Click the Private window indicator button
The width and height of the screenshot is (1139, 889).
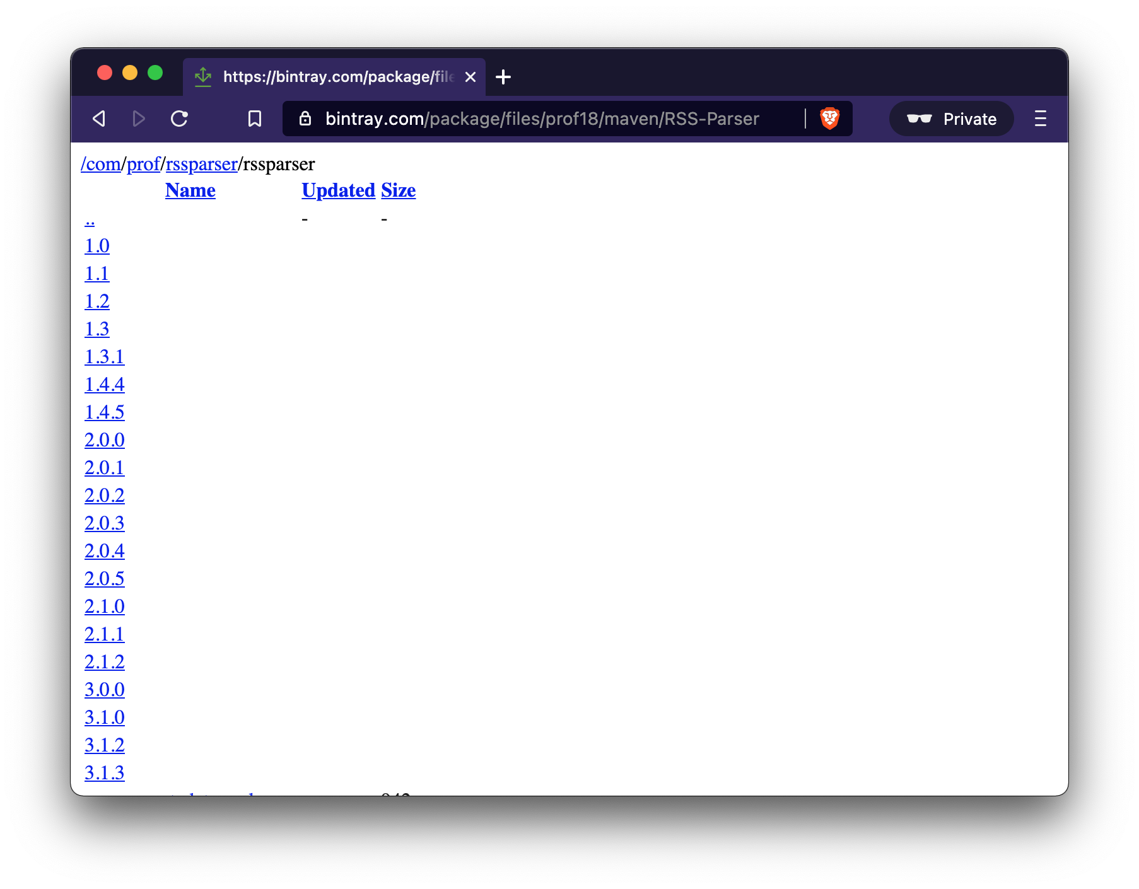(951, 119)
